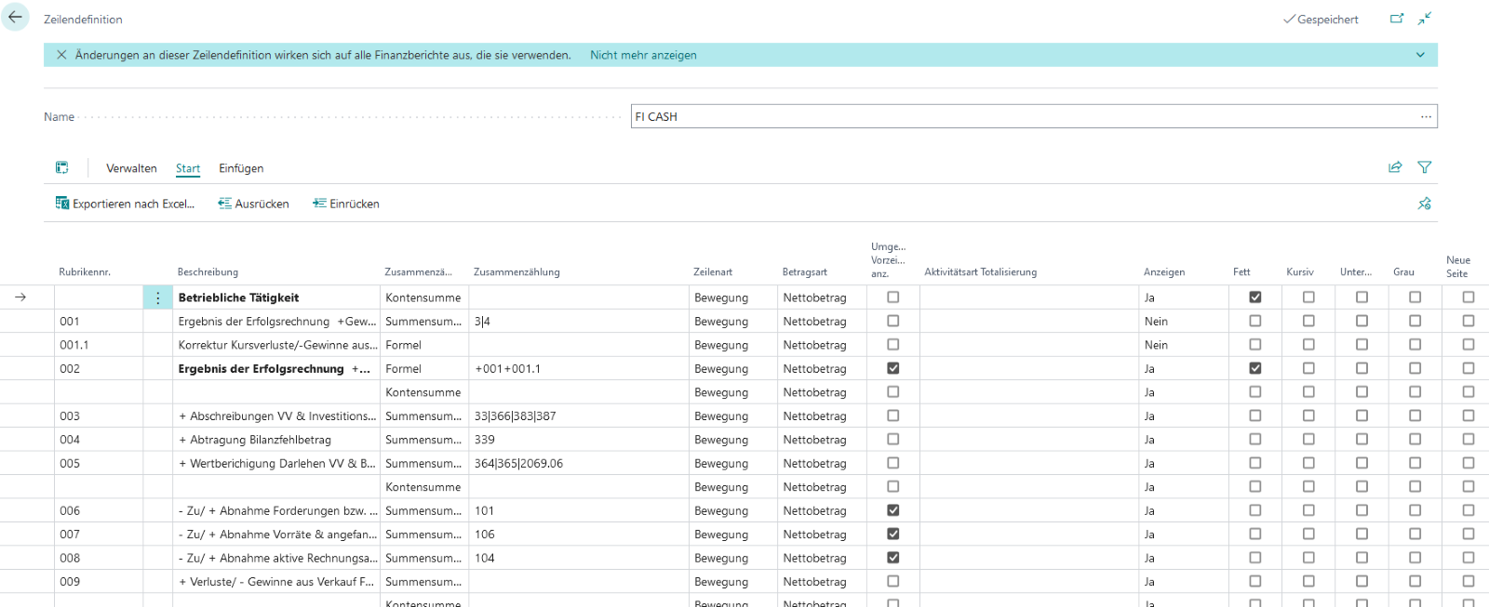Click the Beschreibung column header
The width and height of the screenshot is (1489, 607).
coord(208,272)
